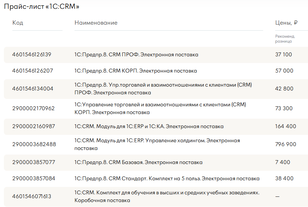Screen dimensions: 308x207
Task: Click the 57 000 price for CRM КОРП
Action: 284,71
